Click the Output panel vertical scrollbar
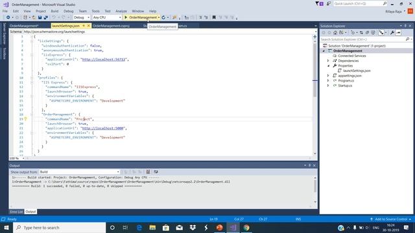The image size is (415, 233). 315,190
